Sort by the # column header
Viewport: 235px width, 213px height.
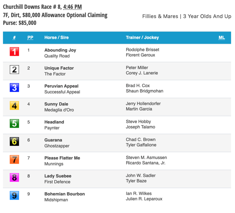tap(14, 37)
